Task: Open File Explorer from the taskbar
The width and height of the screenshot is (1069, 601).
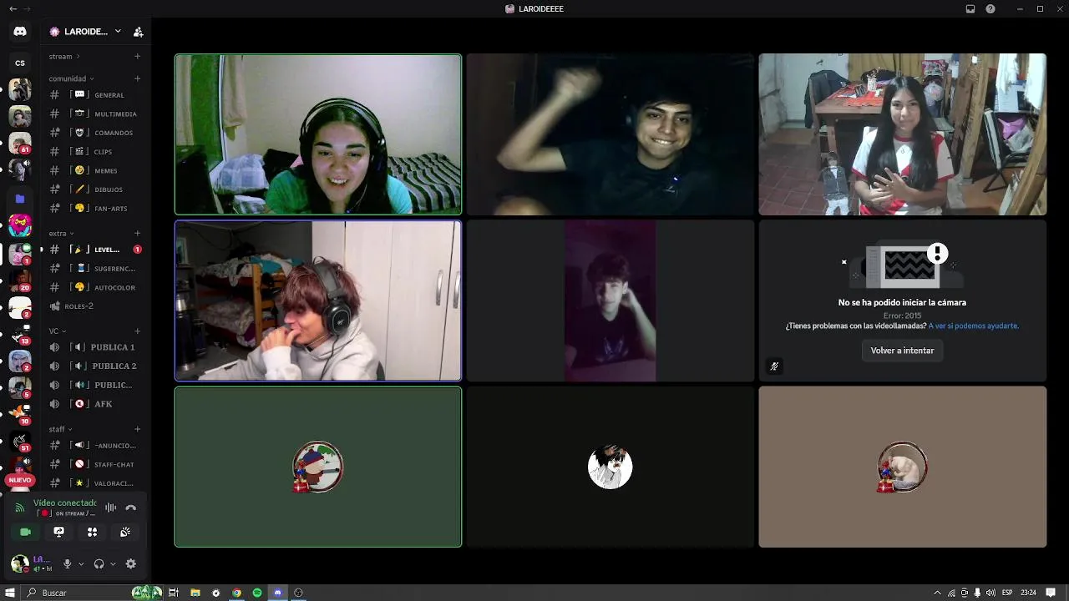Action: click(195, 593)
